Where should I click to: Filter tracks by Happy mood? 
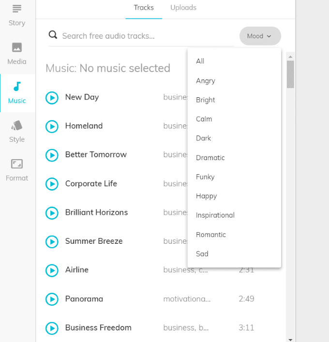tap(207, 196)
